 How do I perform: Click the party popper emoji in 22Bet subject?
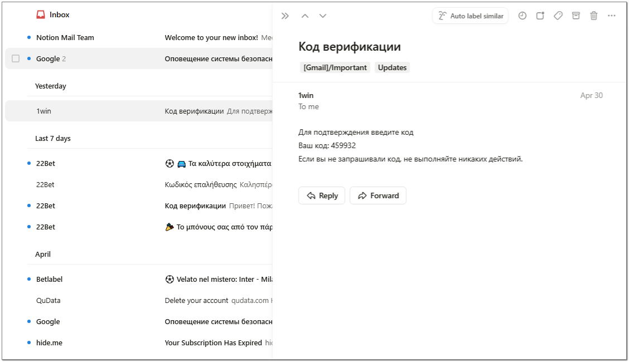pyautogui.click(x=170, y=227)
